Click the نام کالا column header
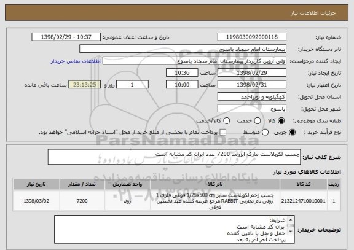Image resolution: width=354 pixels, height=250 pixels. coord(215,184)
